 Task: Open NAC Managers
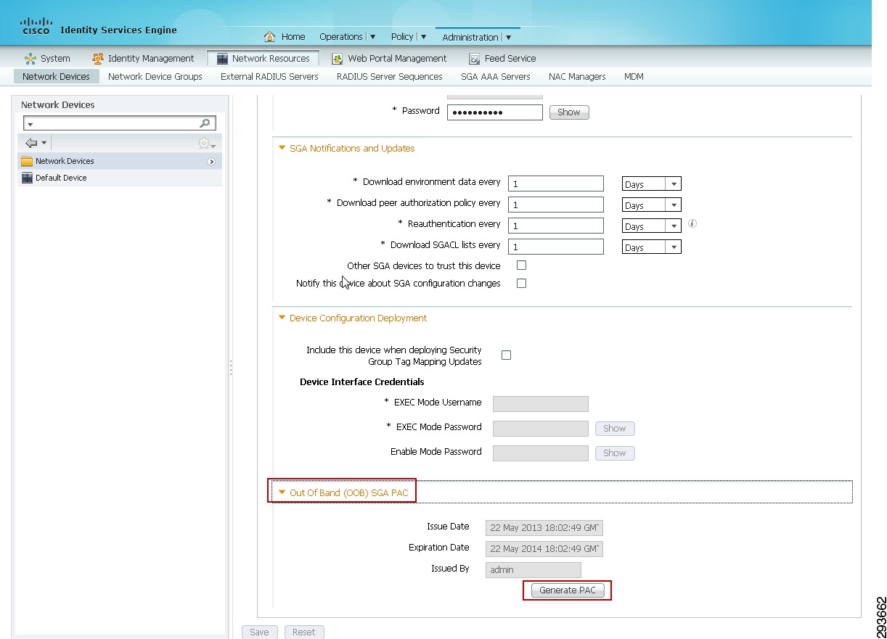(577, 76)
